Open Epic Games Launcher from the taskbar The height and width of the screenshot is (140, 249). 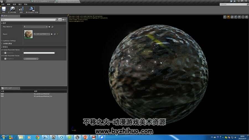point(53,137)
